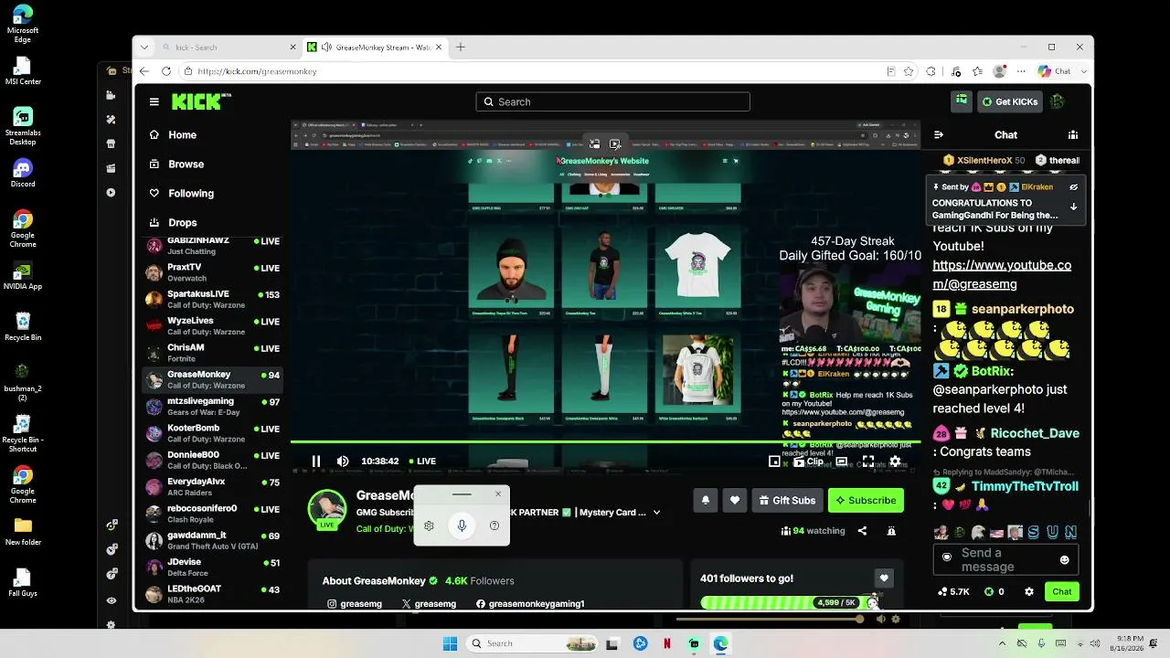1170x658 pixels.
Task: Toggle mini player mode on the video
Action: coord(774,462)
